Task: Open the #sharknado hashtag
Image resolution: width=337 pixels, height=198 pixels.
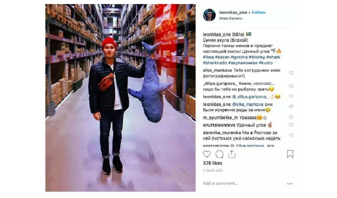Action: [215, 63]
